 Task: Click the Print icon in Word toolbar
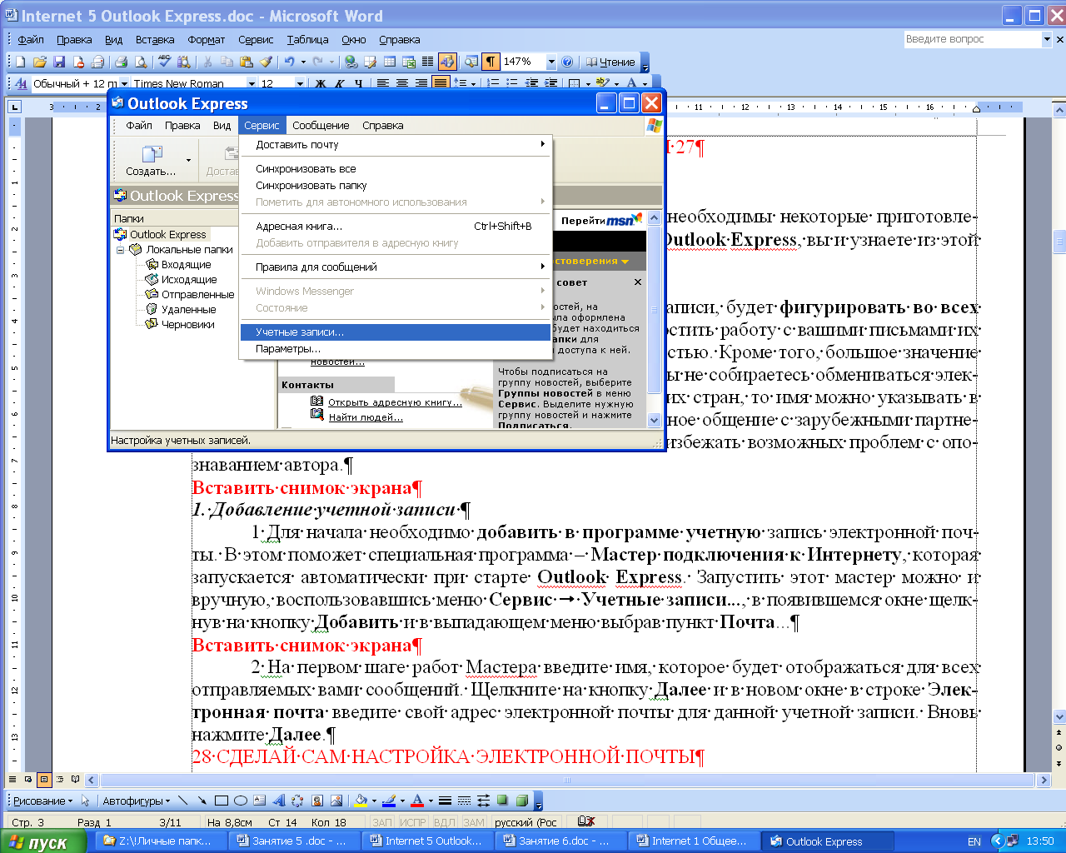coord(122,62)
